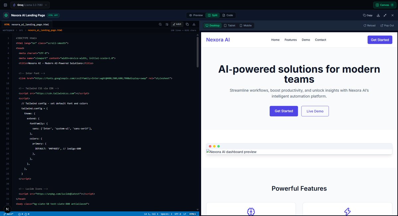The width and height of the screenshot is (398, 216).
Task: Click the yellow window dot in the mockup
Action: coord(214,146)
